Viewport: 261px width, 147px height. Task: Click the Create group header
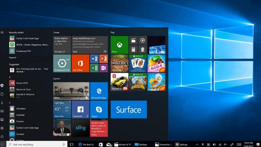(x=56, y=33)
